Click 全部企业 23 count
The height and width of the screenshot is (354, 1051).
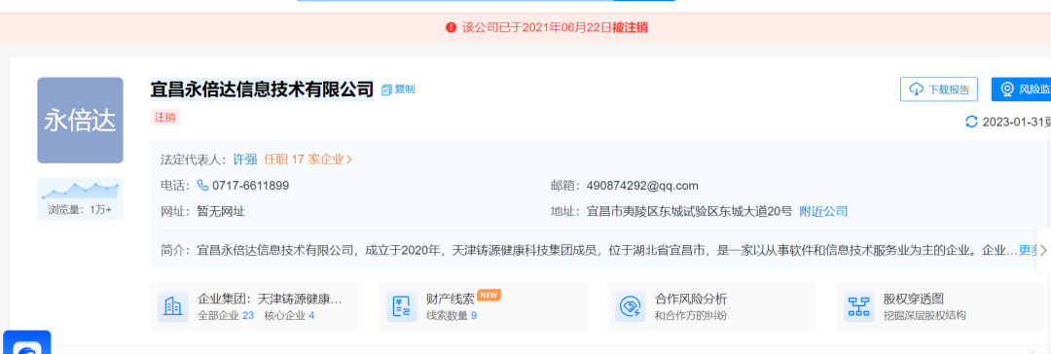point(226,315)
